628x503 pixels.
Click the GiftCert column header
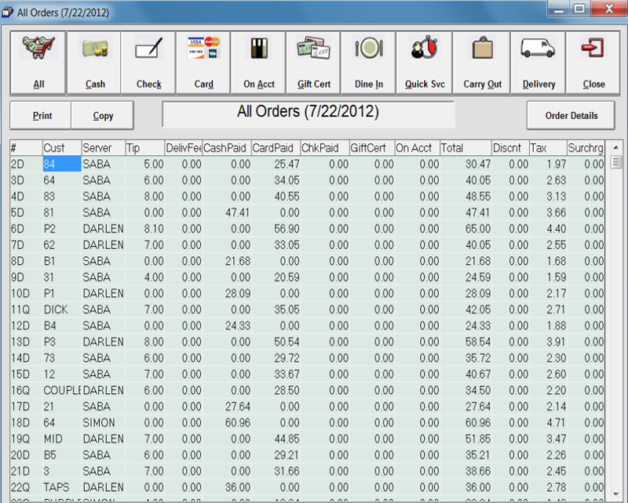click(372, 148)
